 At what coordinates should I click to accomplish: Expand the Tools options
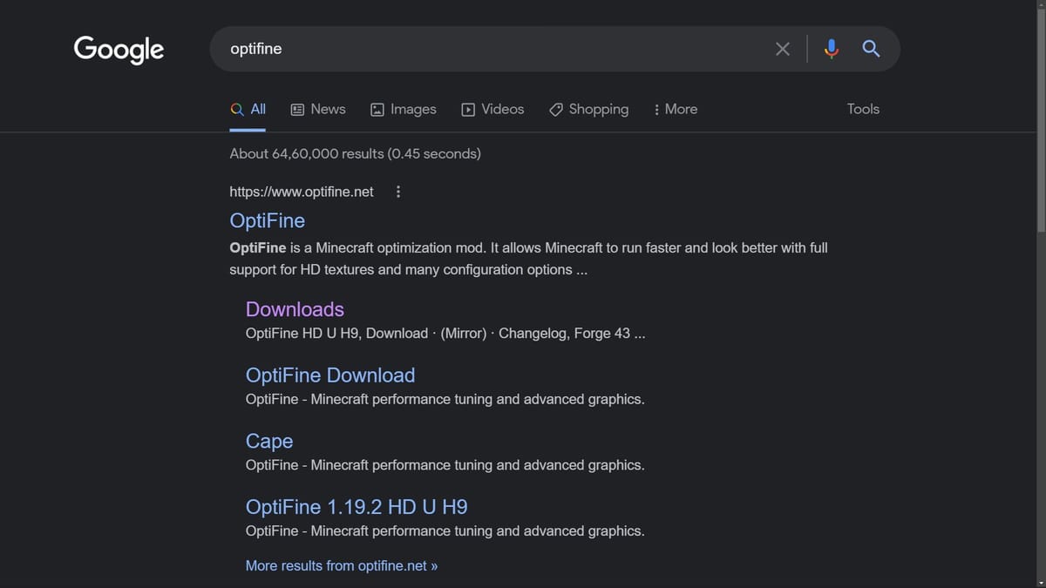coord(862,109)
